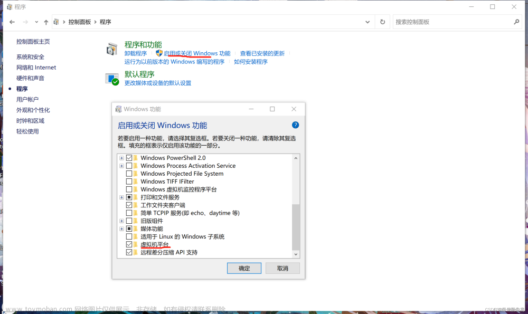Open the 硬件和声音 category
Image resolution: width=528 pixels, height=314 pixels.
pyautogui.click(x=30, y=78)
